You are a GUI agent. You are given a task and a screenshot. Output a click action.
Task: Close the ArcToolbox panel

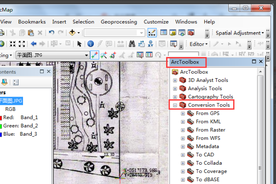261,62
